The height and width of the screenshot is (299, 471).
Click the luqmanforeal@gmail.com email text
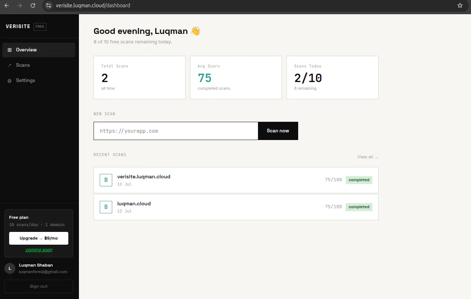point(43,272)
